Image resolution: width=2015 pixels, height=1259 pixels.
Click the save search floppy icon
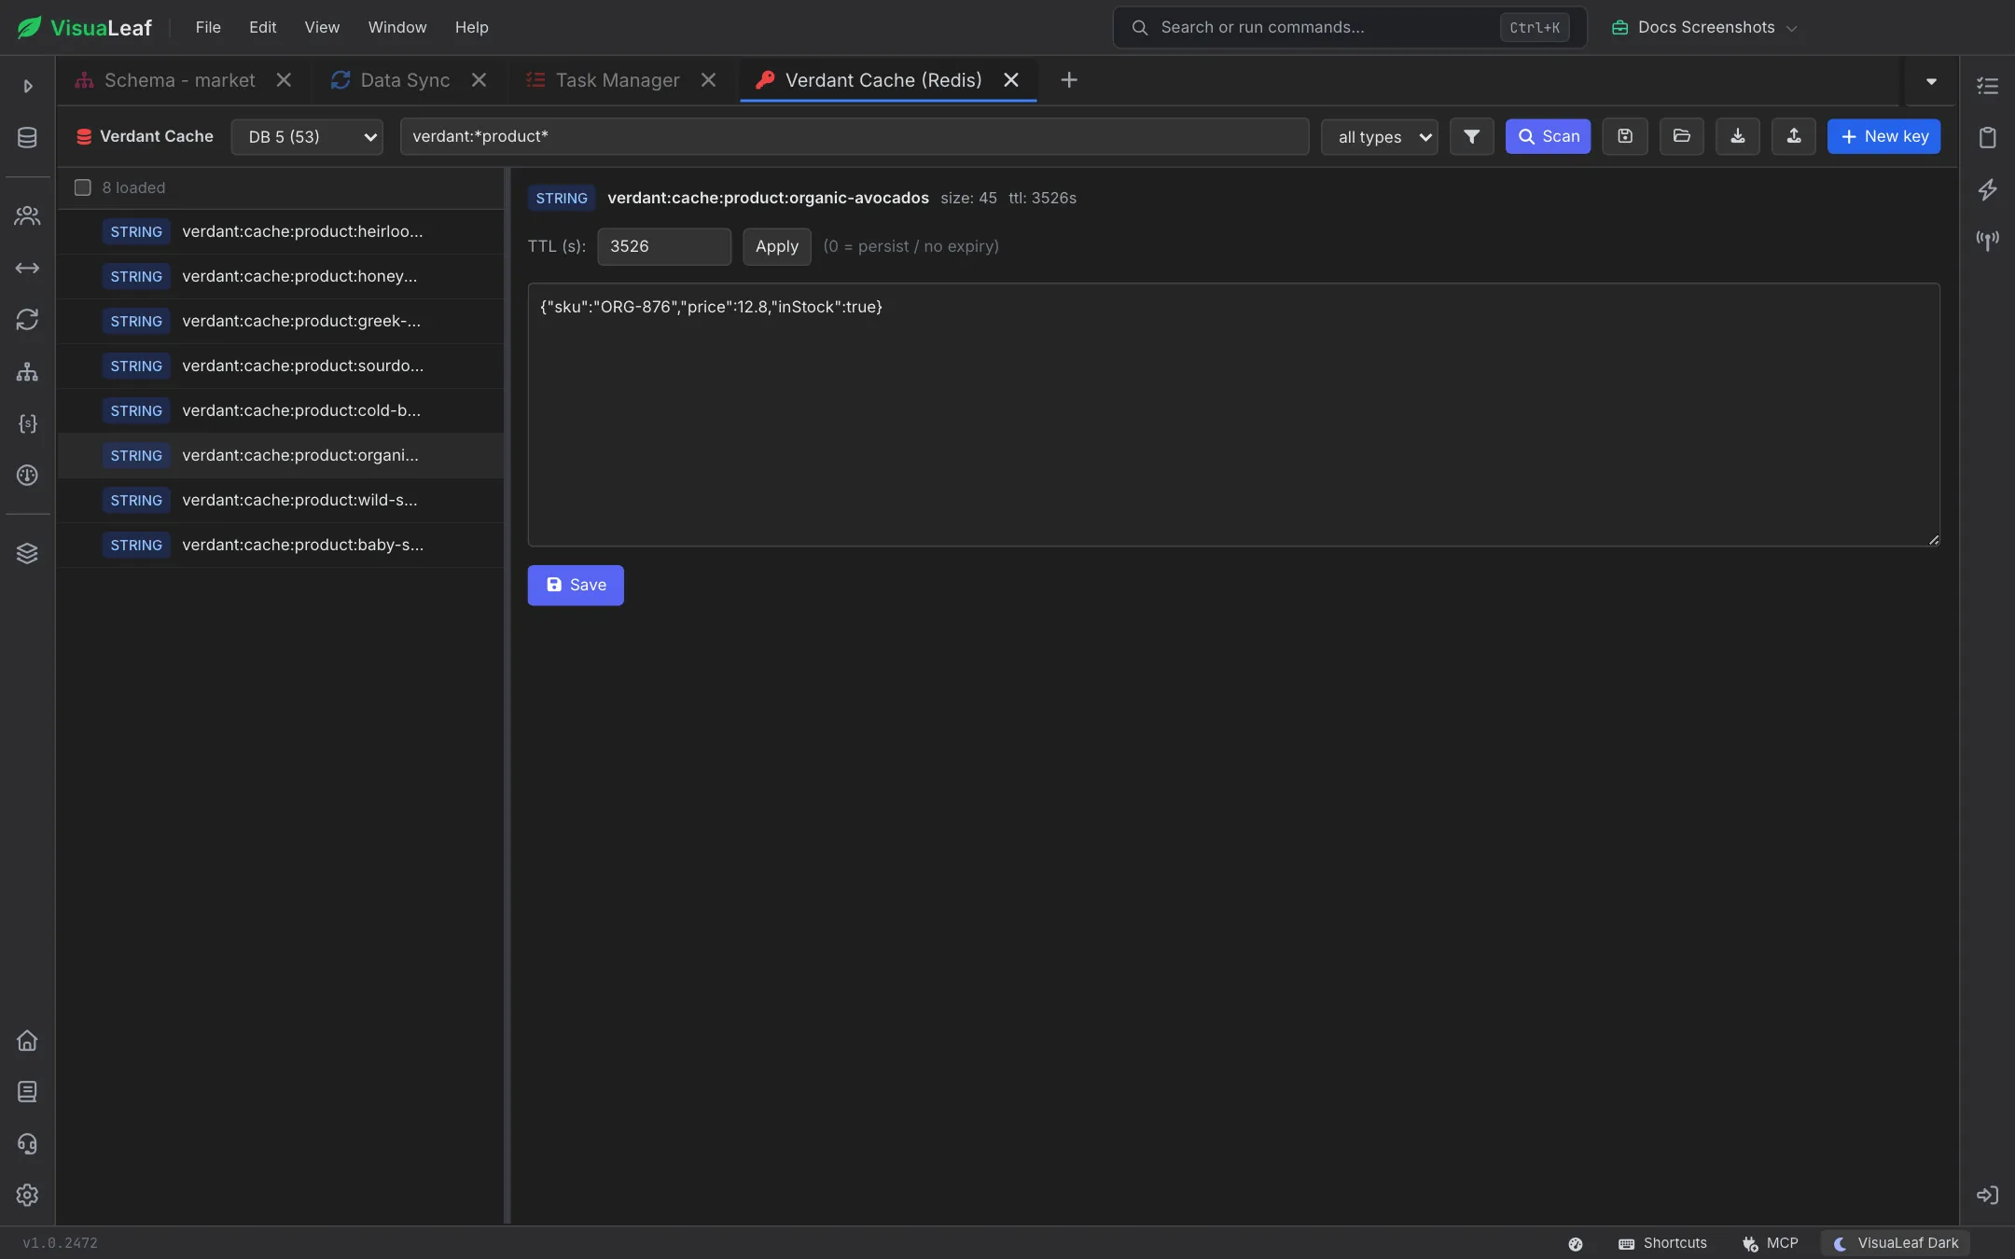click(x=1624, y=136)
